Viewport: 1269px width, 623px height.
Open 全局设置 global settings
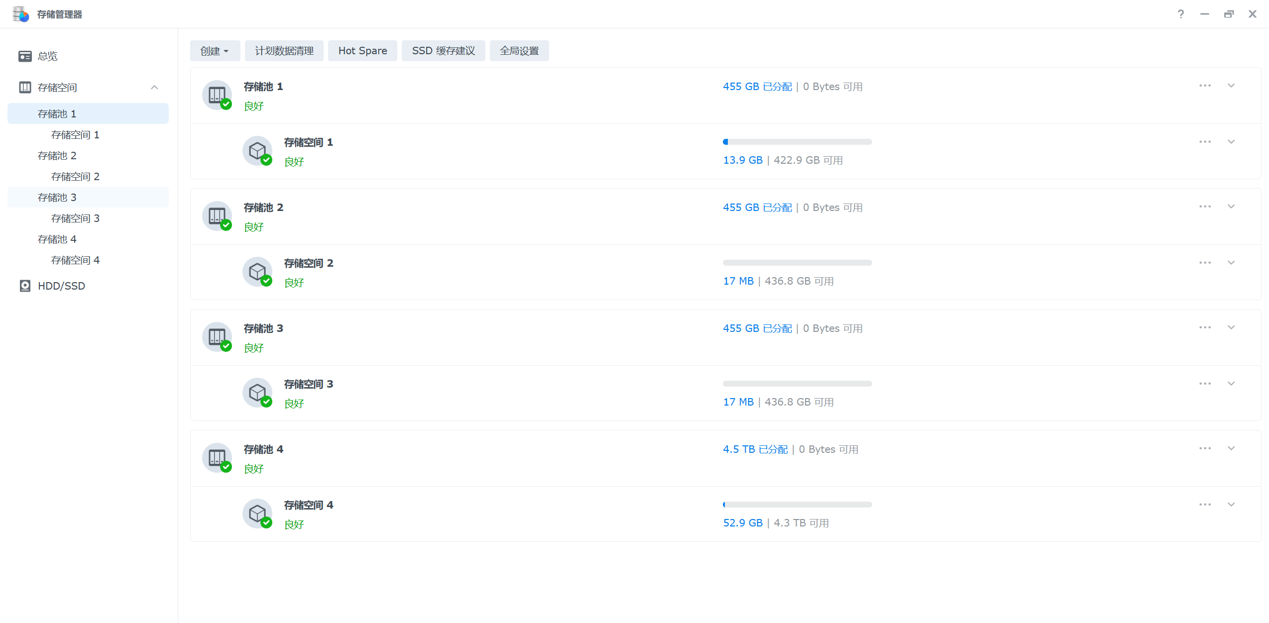click(x=519, y=51)
